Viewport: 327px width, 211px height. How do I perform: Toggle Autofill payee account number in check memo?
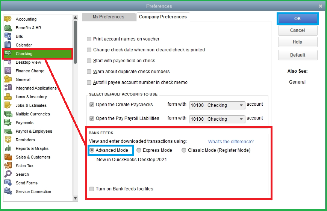[89, 82]
